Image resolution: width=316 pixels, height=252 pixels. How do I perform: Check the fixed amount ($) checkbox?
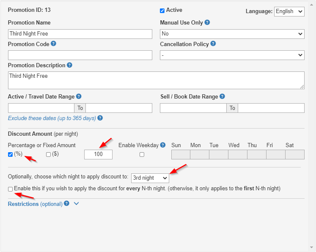tap(48, 154)
